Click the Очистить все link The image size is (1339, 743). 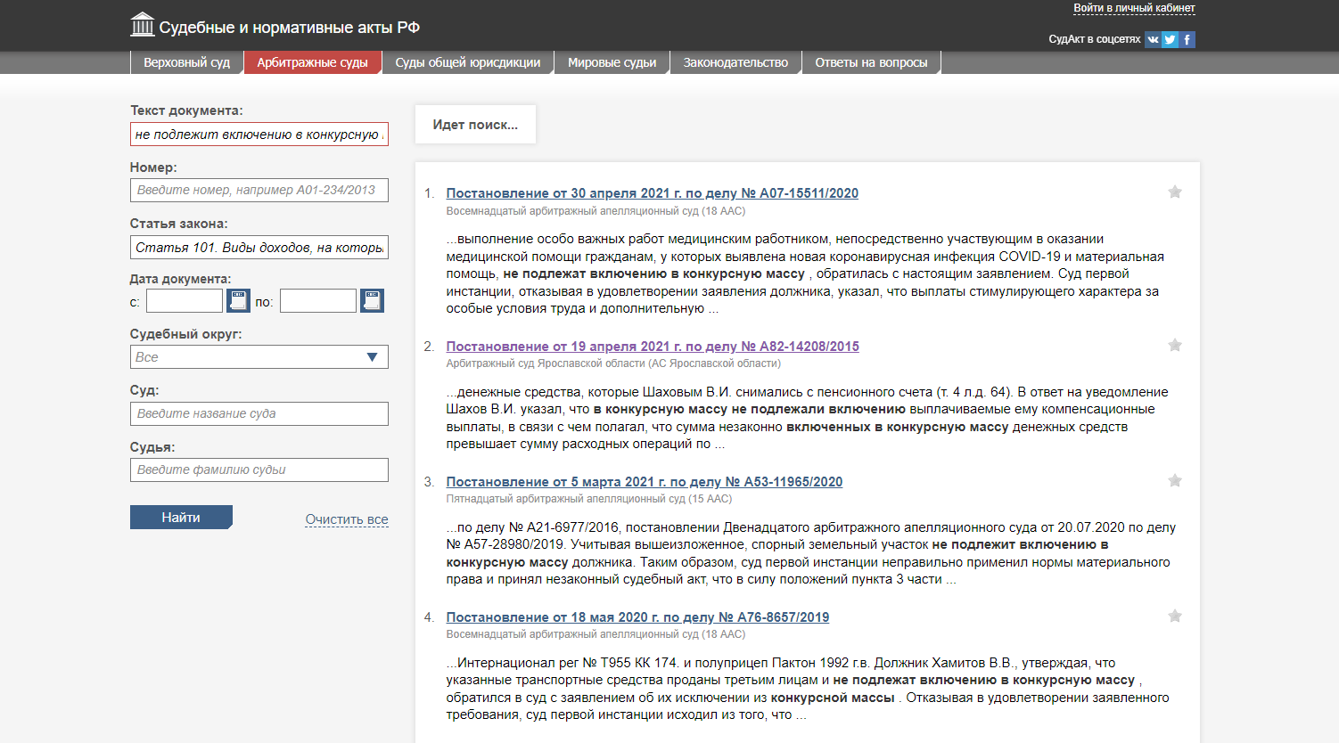click(x=347, y=519)
